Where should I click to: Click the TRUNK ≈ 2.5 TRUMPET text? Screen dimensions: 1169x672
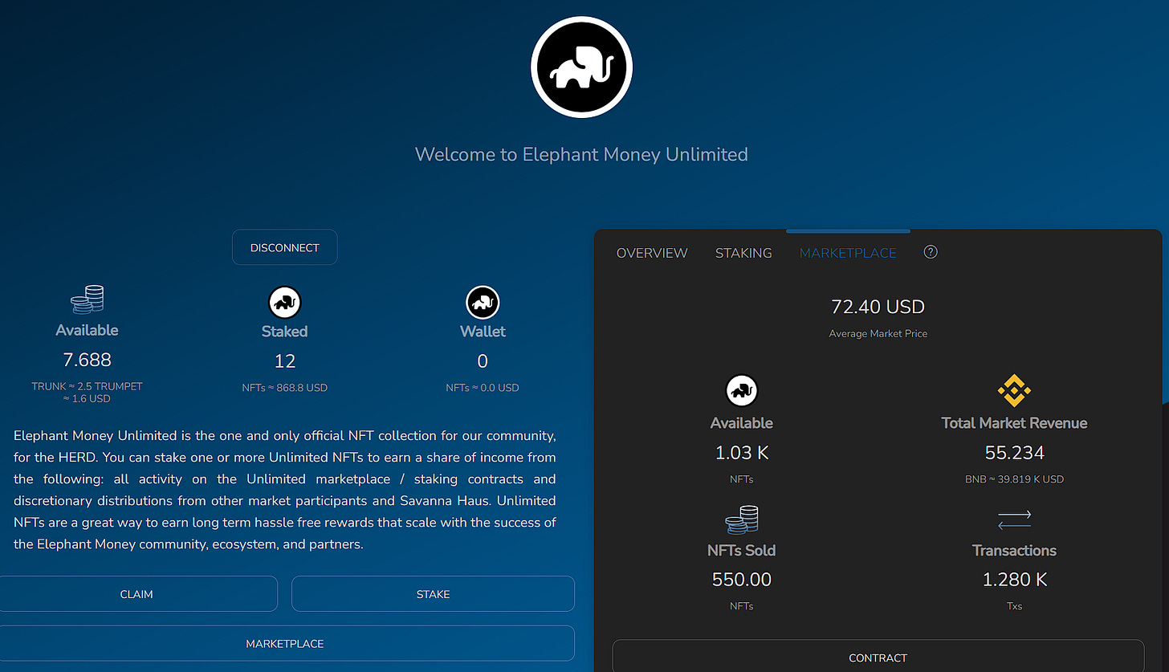coord(87,386)
